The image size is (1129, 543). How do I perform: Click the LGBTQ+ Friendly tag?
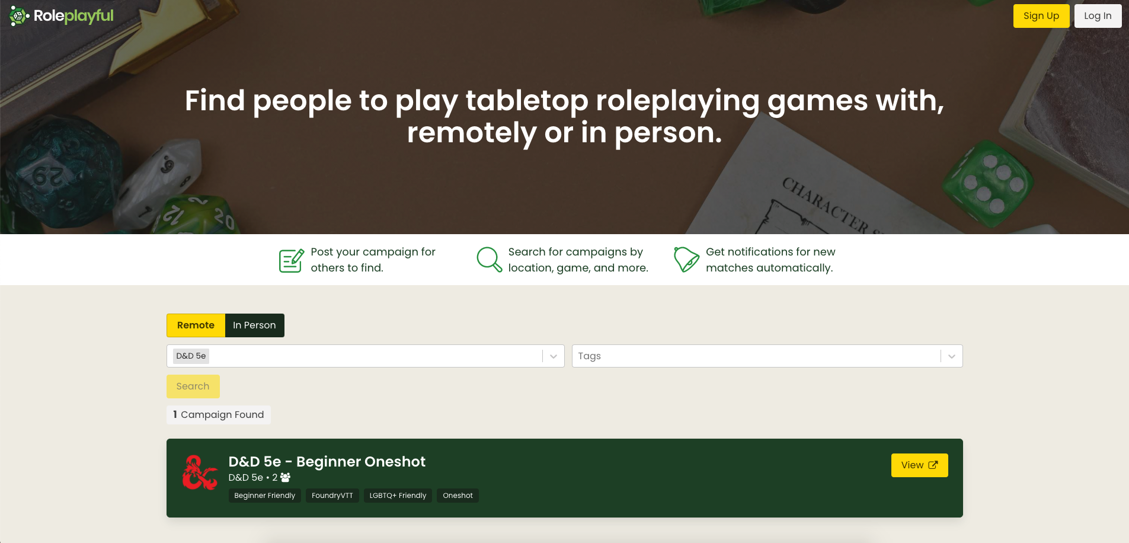click(398, 496)
